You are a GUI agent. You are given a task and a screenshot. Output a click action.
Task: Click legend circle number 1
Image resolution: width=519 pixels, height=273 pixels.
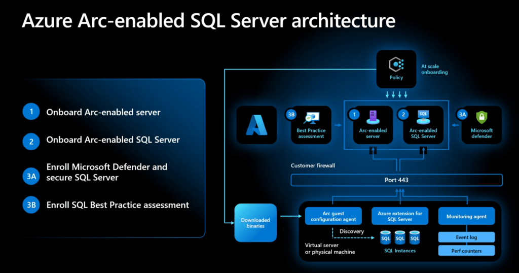tap(31, 112)
